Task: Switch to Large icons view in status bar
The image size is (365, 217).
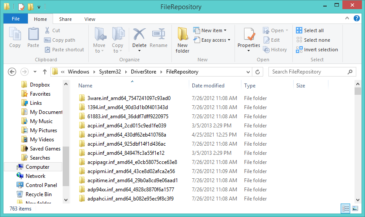Action: pos(355,208)
